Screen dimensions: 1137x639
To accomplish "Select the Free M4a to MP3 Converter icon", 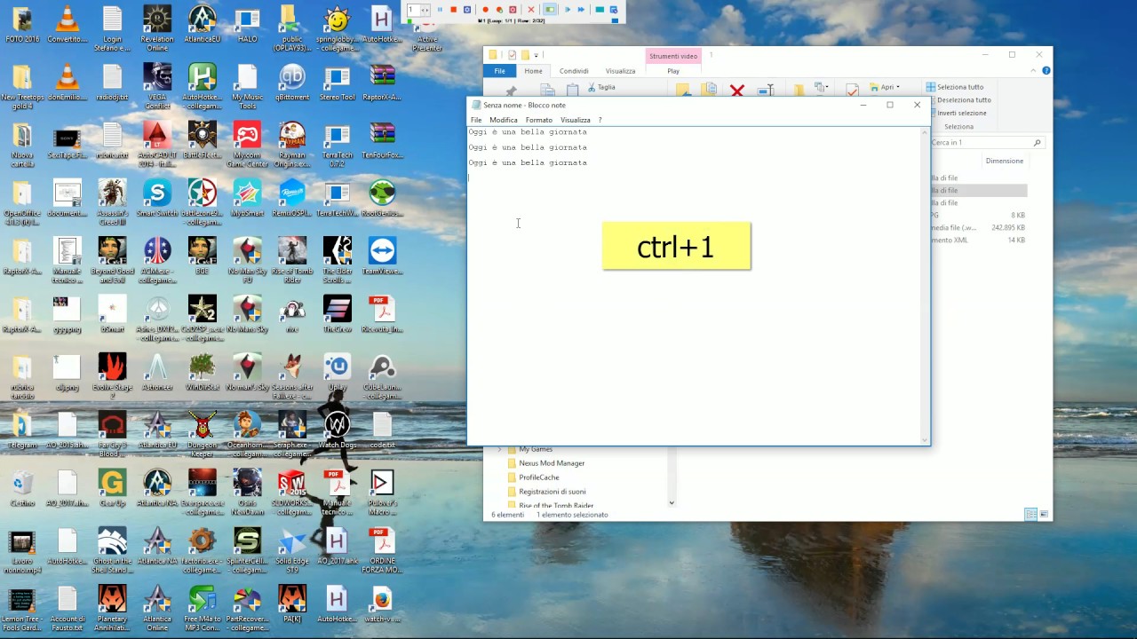I will coord(203,608).
